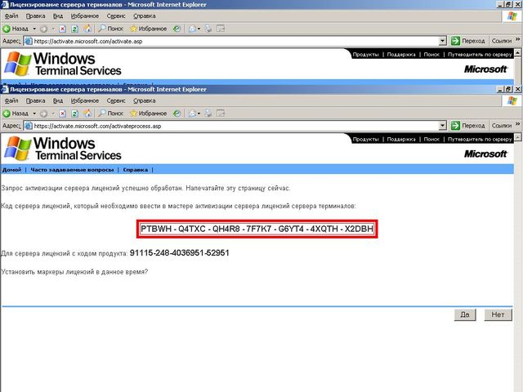
Task: Open Поддержка link in front page header
Action: click(x=401, y=139)
